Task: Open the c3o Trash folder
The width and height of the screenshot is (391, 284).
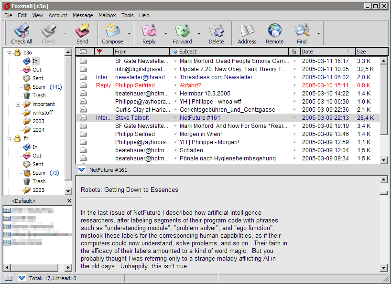Action: pyautogui.click(x=39, y=95)
